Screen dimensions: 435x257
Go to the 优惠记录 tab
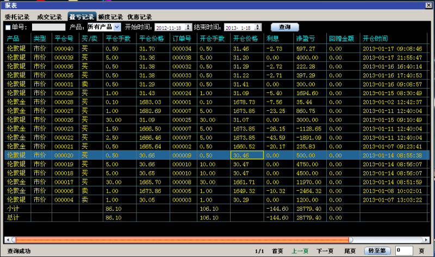coord(140,17)
